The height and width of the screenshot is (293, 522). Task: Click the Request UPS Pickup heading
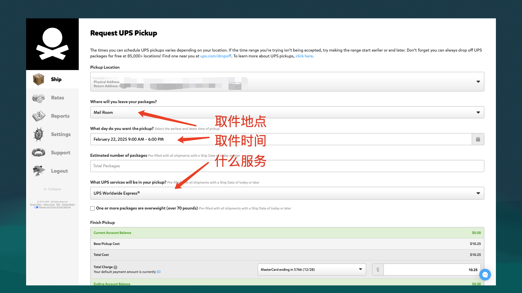coord(124,33)
